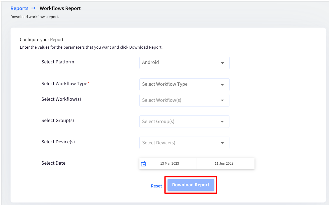The image size is (329, 205).
Task: Click the calendar icon in Select Date
Action: 143,164
